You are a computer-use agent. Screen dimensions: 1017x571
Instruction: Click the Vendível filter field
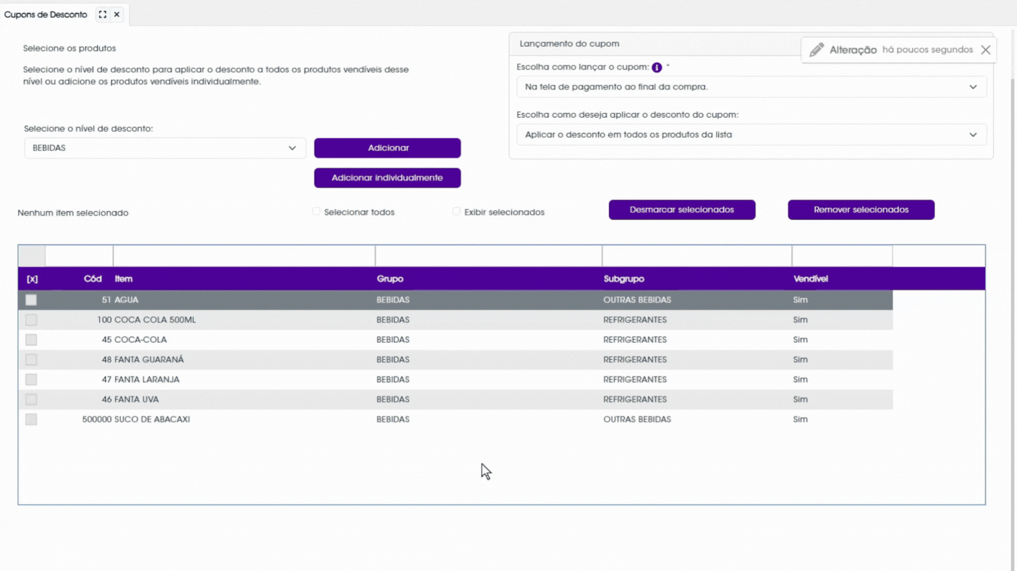(x=842, y=256)
